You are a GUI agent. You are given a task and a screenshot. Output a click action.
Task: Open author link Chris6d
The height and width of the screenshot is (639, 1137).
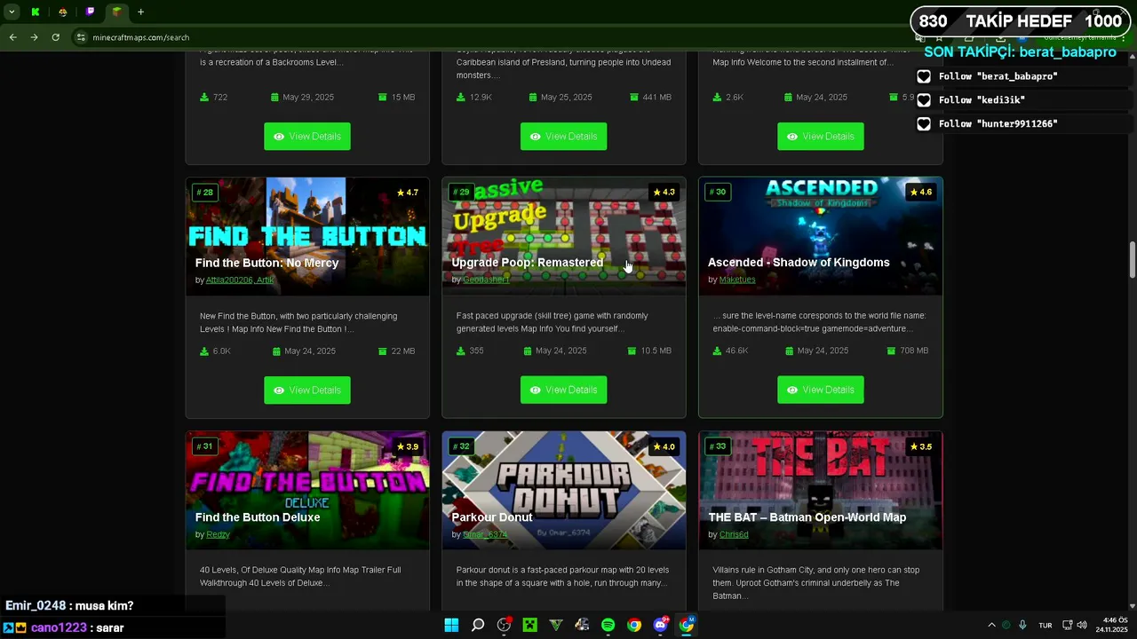(x=734, y=534)
